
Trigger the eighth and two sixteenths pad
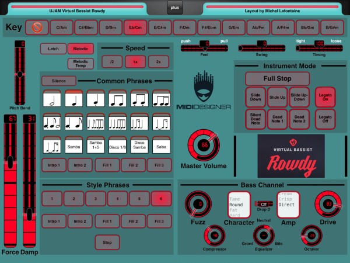click(x=161, y=98)
